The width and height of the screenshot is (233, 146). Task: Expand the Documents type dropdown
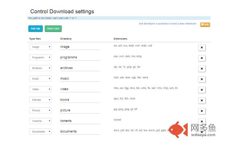[x=40, y=131]
